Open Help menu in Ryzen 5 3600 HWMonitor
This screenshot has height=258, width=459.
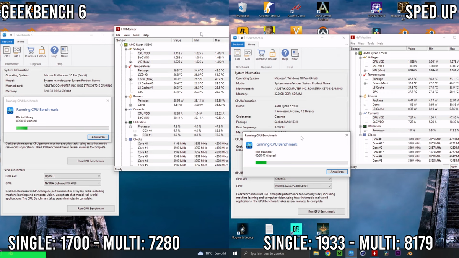pos(146,35)
